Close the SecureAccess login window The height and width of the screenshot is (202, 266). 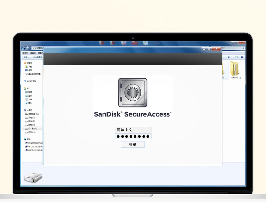pyautogui.click(x=216, y=49)
